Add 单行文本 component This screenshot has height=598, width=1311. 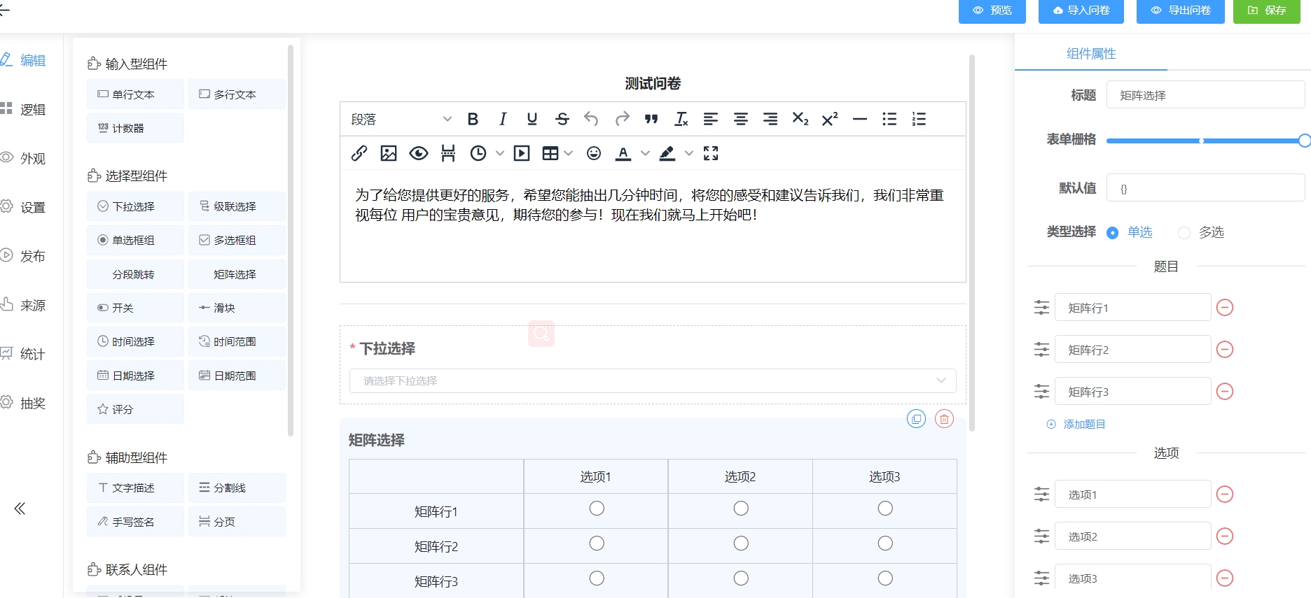pos(135,94)
